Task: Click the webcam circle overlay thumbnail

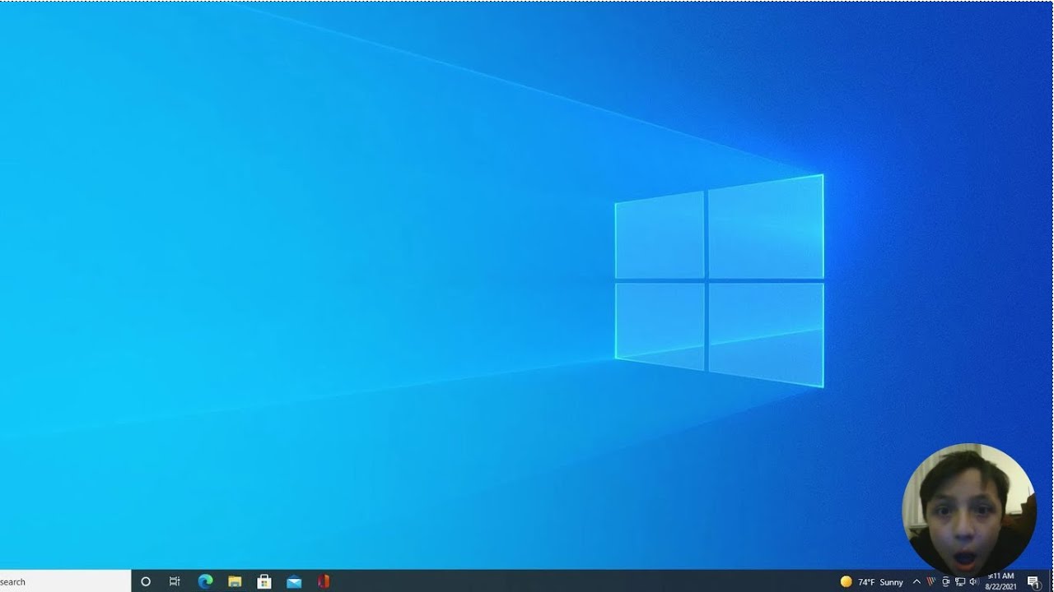Action: coord(969,510)
